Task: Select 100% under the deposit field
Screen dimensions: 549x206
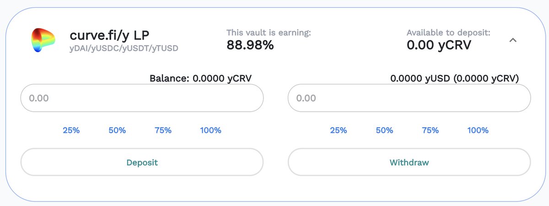Action: click(x=210, y=130)
